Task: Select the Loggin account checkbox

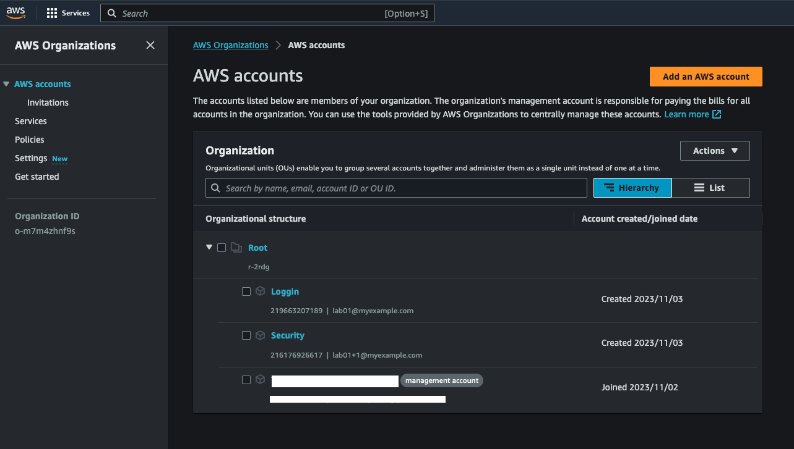Action: click(x=246, y=292)
